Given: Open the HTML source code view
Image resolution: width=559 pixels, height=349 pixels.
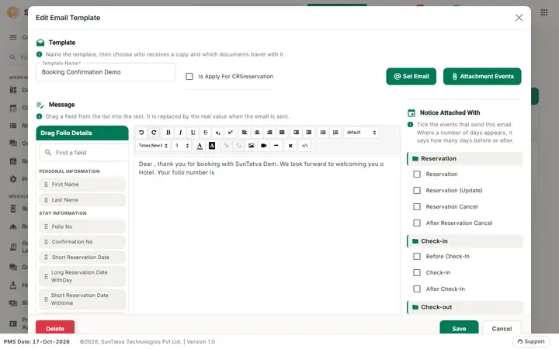Looking at the screenshot, I should coord(305,146).
